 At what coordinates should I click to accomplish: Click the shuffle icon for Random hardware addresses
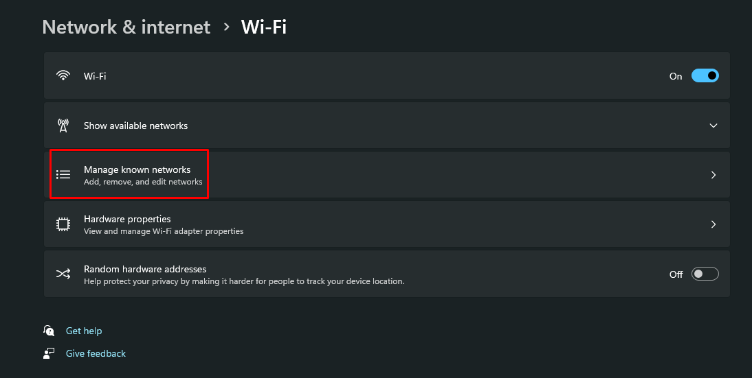63,274
